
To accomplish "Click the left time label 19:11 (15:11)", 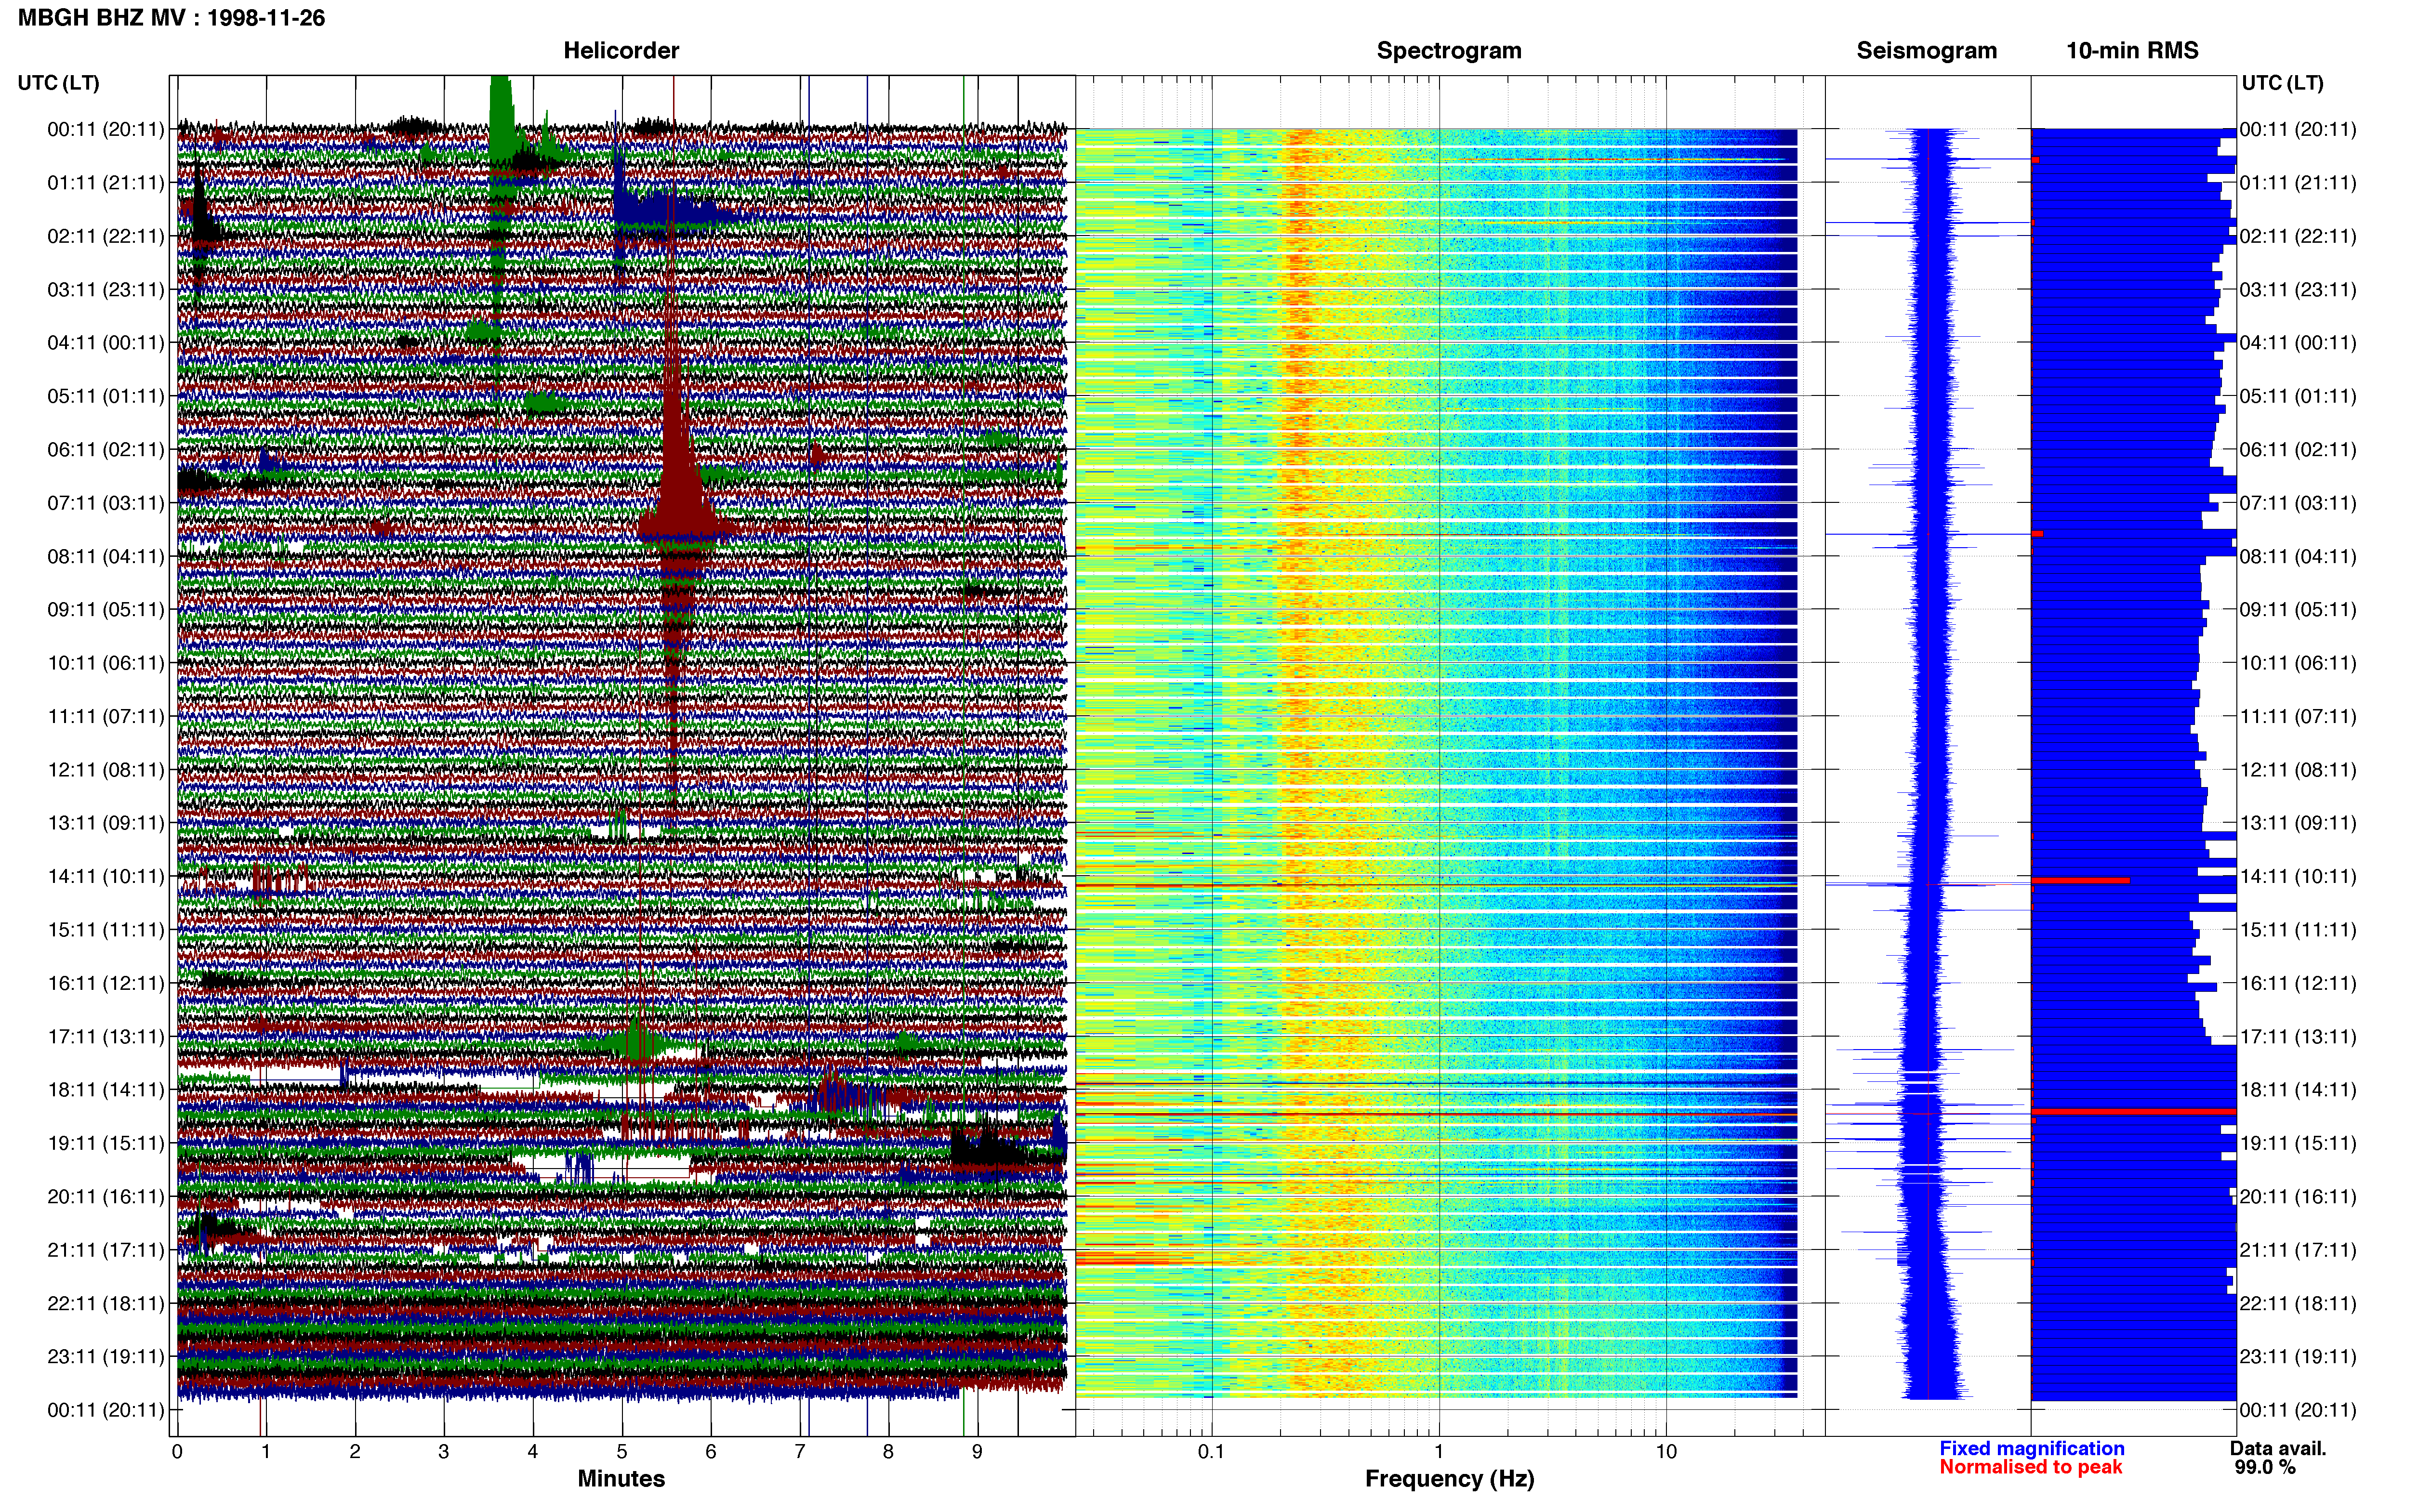I will coord(106,1143).
